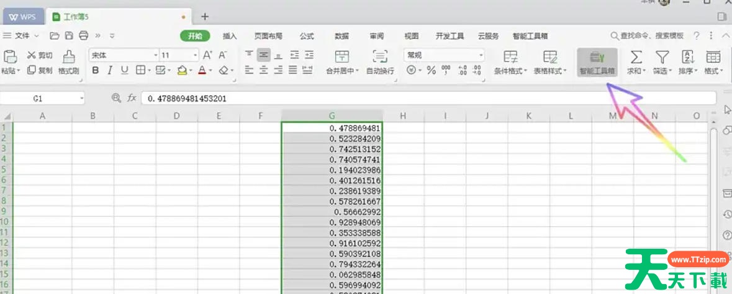Click the Filter (筛选) funnel icon

coord(661,57)
